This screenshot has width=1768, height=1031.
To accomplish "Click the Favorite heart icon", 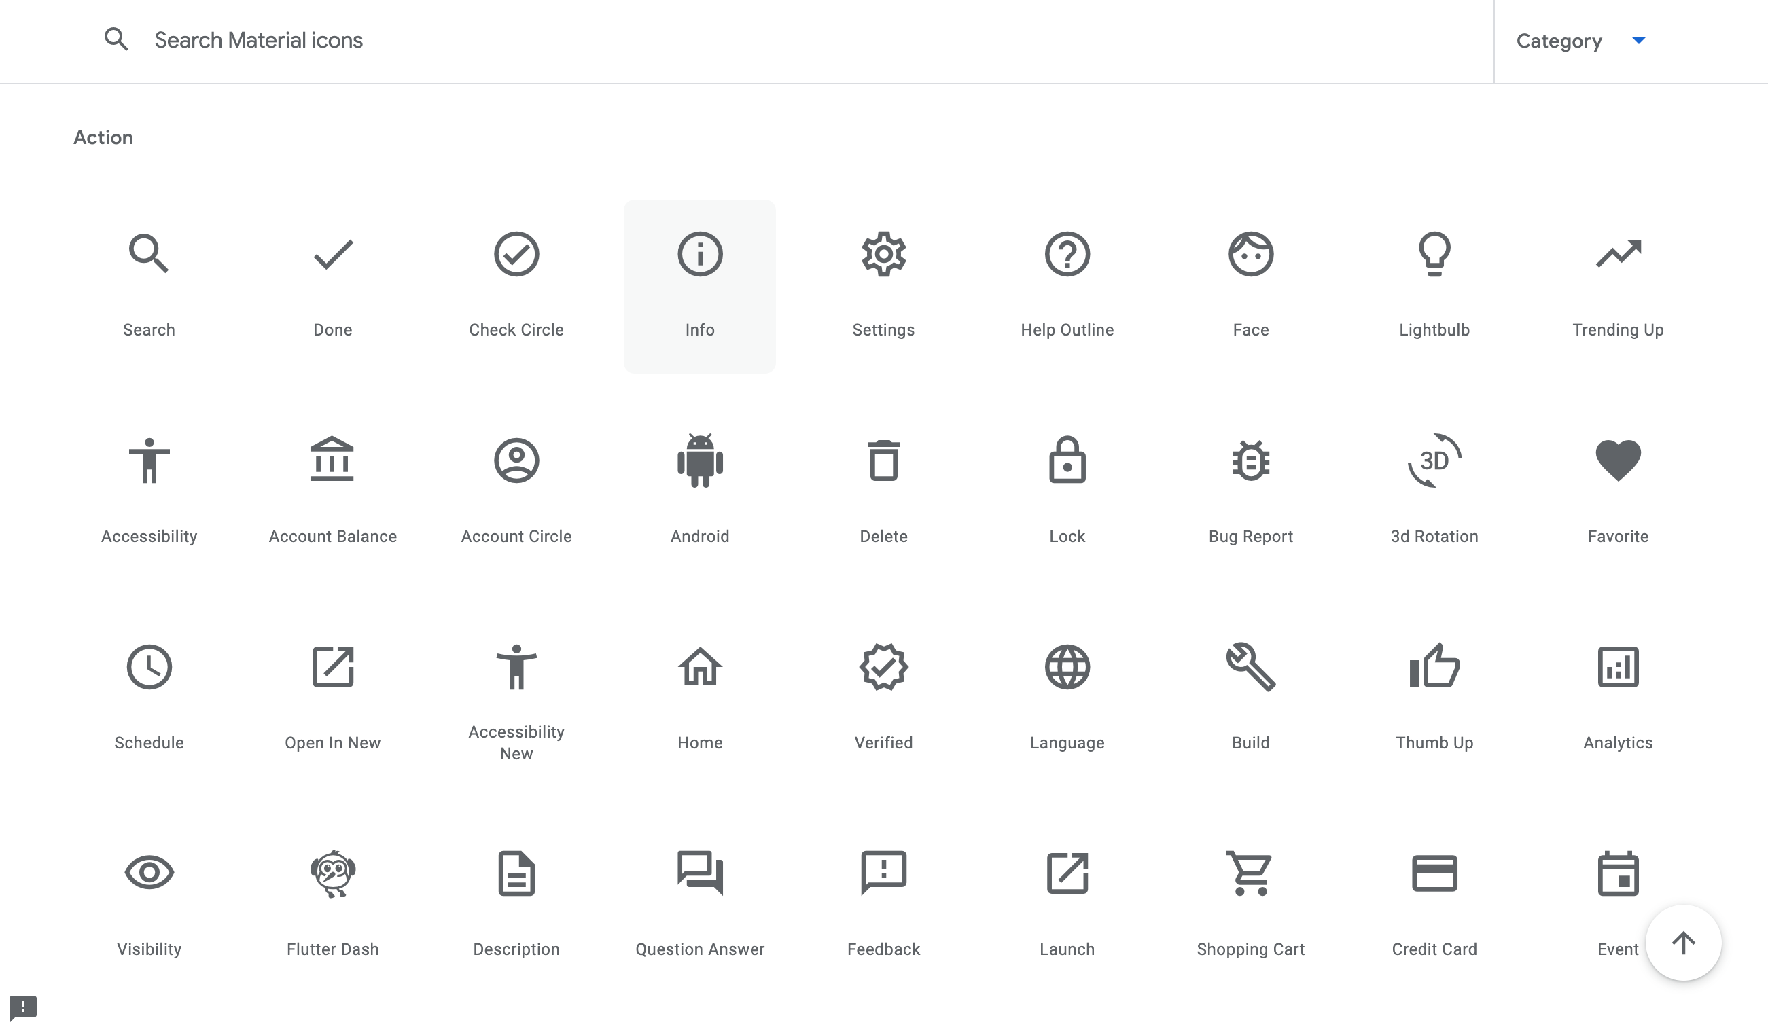I will [x=1618, y=460].
